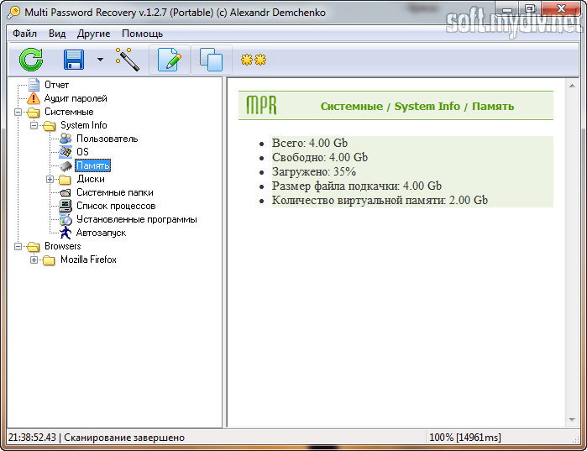Toggle the copy pages toolbar button
Viewport: 587px width, 451px height.
pos(211,60)
